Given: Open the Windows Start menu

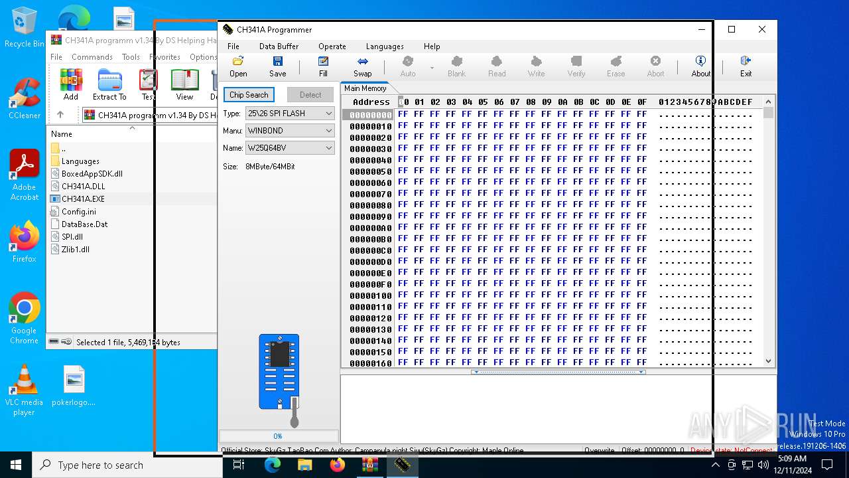Looking at the screenshot, I should [16, 465].
